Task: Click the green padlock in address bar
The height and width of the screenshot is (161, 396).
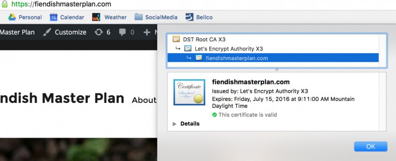Action: (x=5, y=4)
